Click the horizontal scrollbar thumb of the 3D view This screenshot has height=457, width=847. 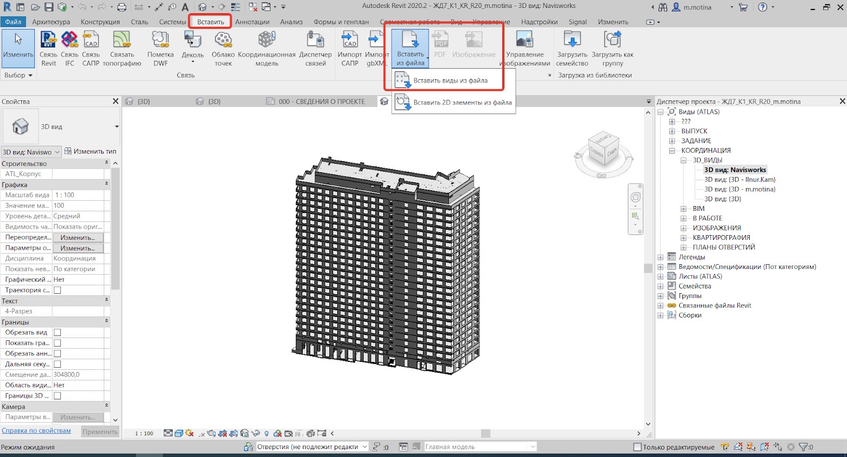485,433
